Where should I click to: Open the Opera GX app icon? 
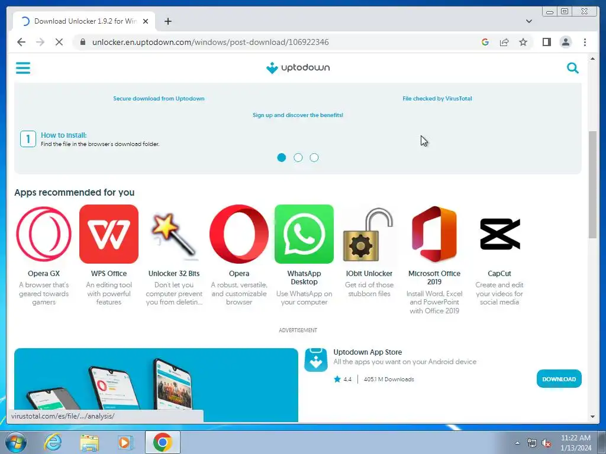point(44,234)
